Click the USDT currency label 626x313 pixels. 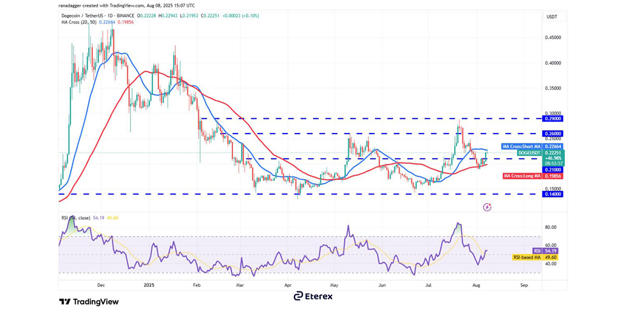pos(551,17)
